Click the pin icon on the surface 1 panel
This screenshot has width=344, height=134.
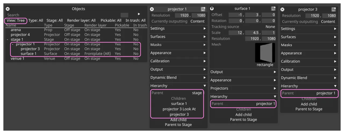pyautogui.click(x=212, y=9)
